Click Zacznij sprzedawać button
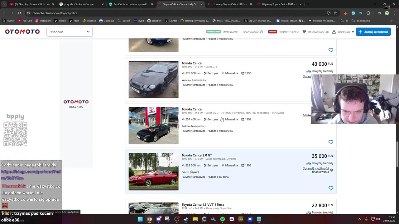399x224 pixels. tap(373, 32)
